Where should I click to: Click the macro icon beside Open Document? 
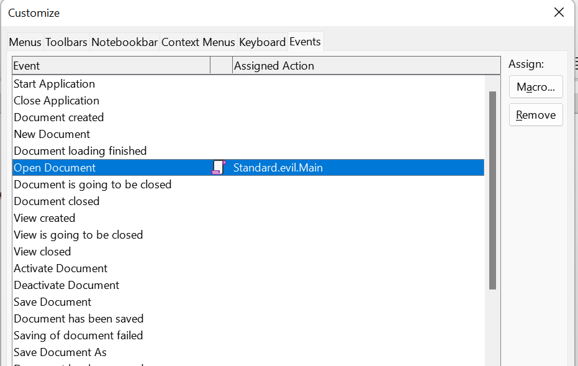point(218,167)
